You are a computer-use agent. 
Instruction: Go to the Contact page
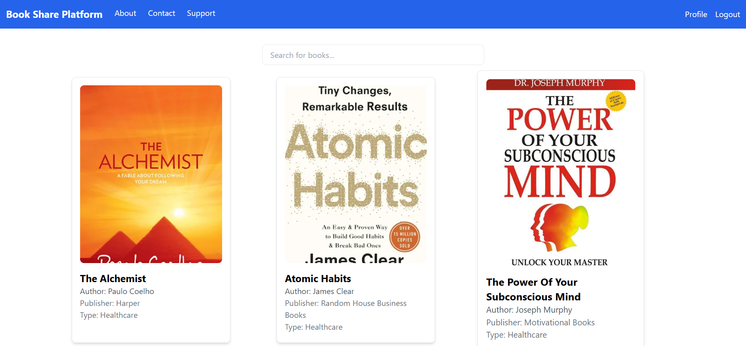[x=161, y=13]
